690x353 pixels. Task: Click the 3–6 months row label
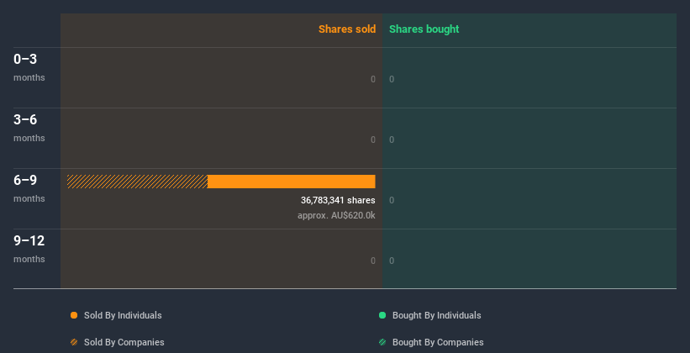[29, 128]
